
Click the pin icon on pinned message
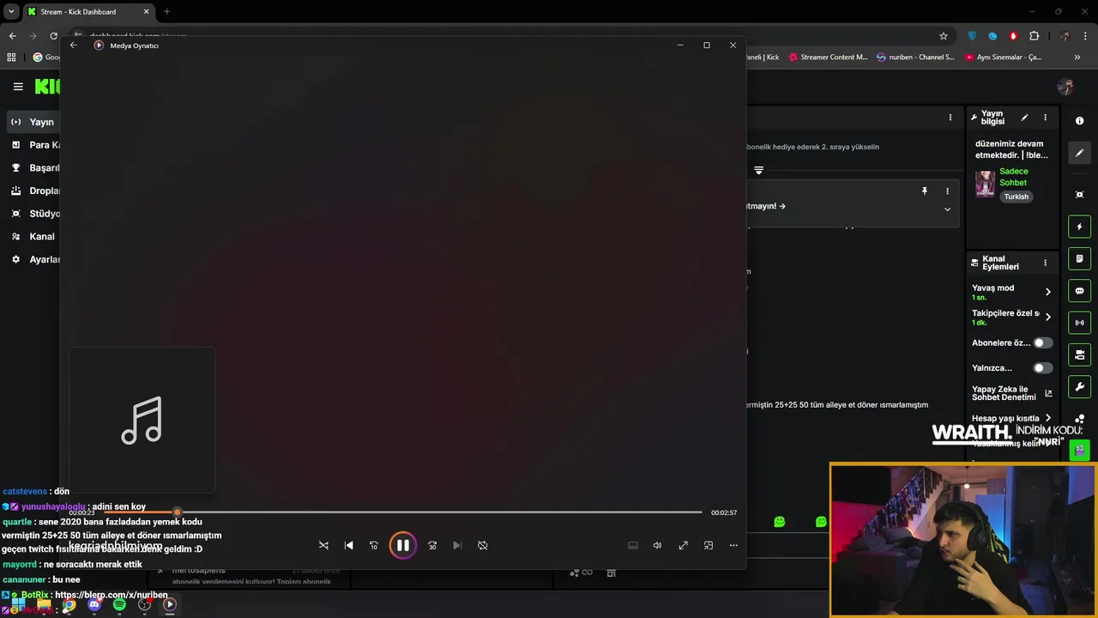pyautogui.click(x=924, y=191)
